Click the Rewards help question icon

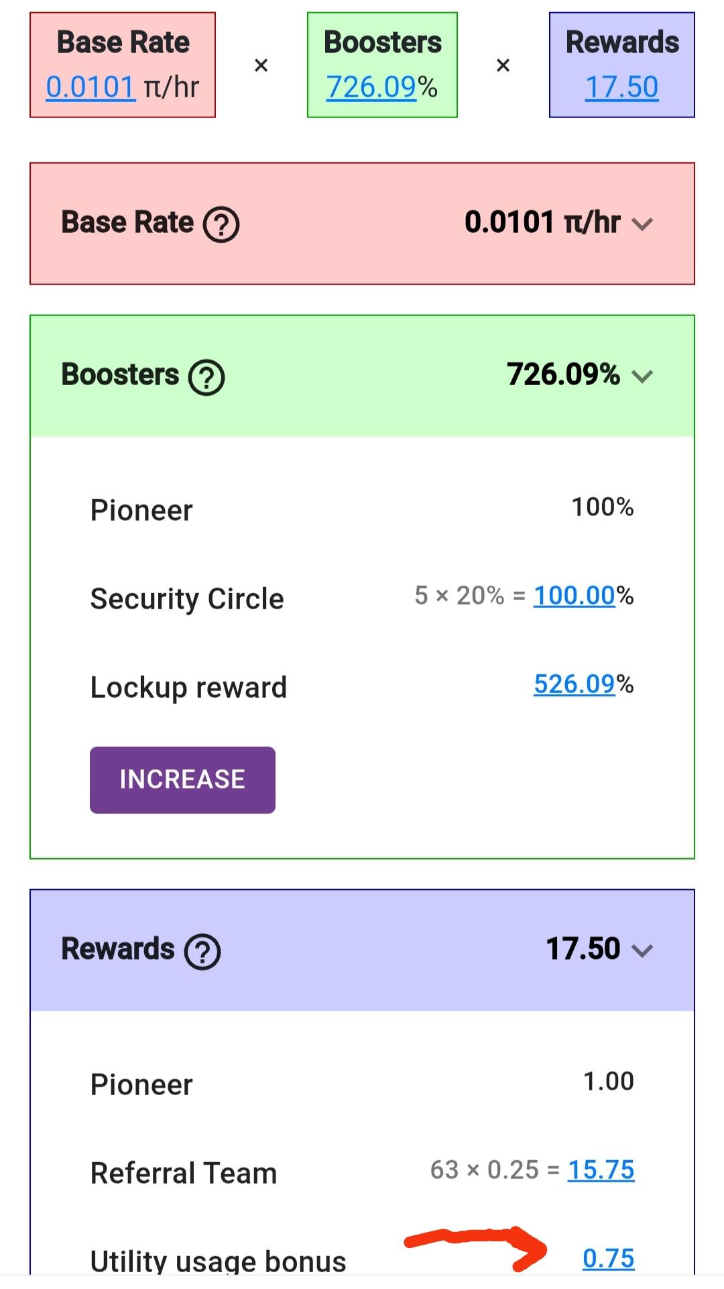coord(202,951)
